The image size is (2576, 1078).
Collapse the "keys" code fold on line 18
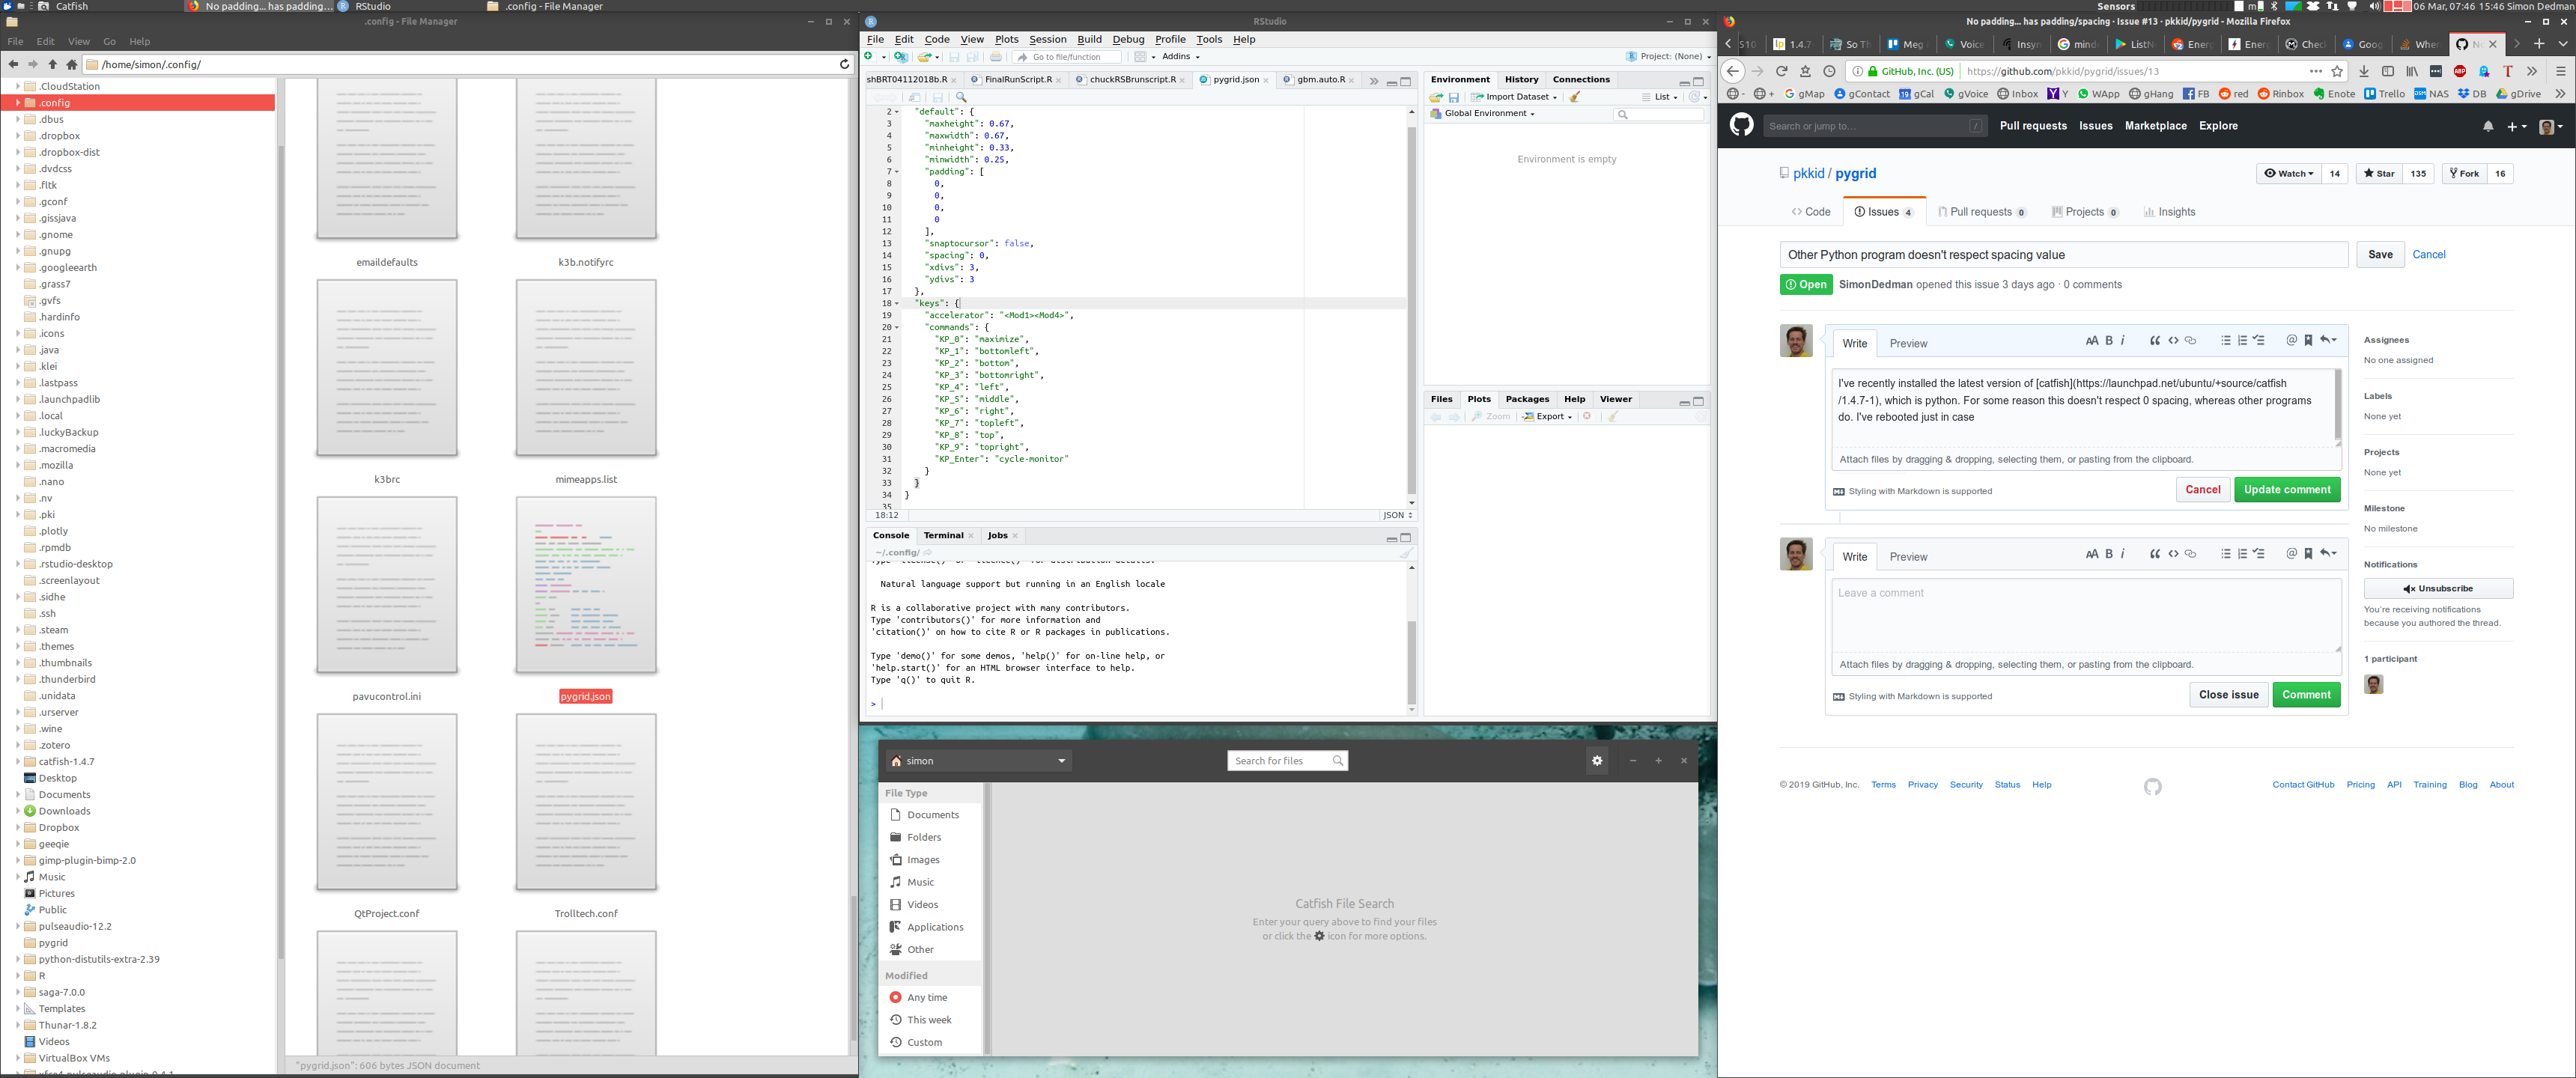pos(897,303)
